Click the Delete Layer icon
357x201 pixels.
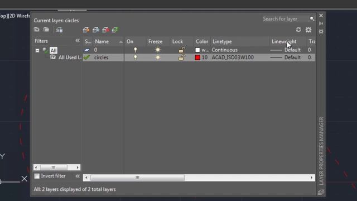(105, 30)
